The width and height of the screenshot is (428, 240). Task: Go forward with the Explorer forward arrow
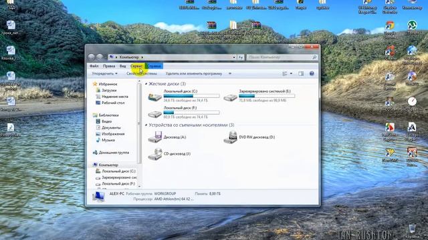100,57
